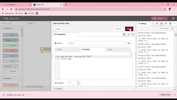Go back in browser history

3,9
